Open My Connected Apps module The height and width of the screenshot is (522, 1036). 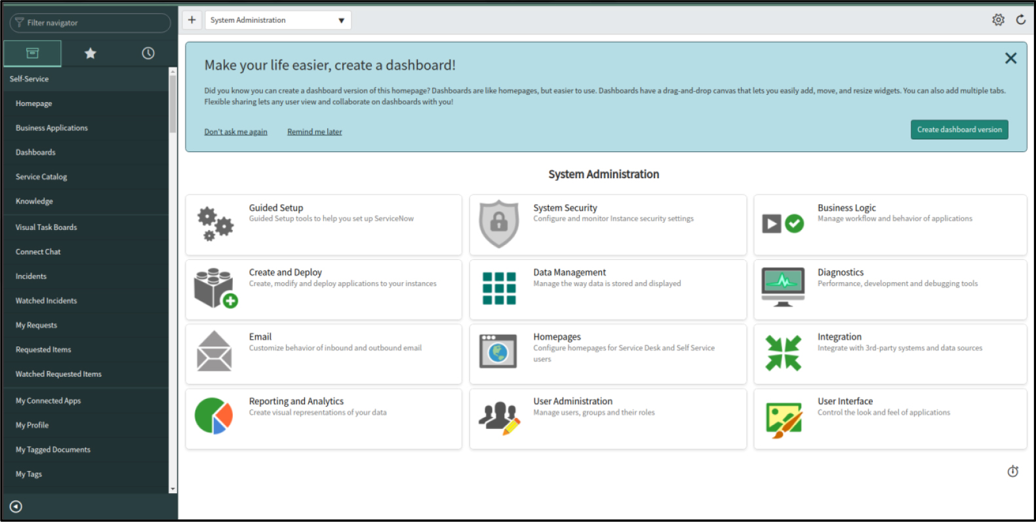[x=85, y=401]
